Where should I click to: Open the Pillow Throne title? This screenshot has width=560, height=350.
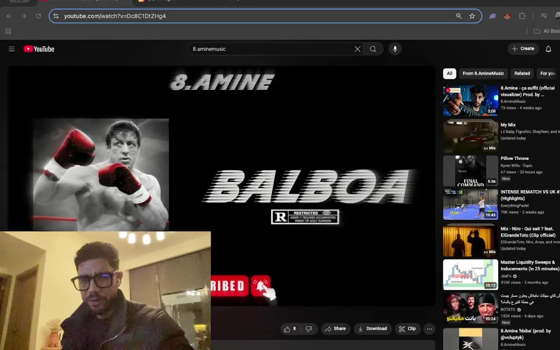tap(514, 158)
